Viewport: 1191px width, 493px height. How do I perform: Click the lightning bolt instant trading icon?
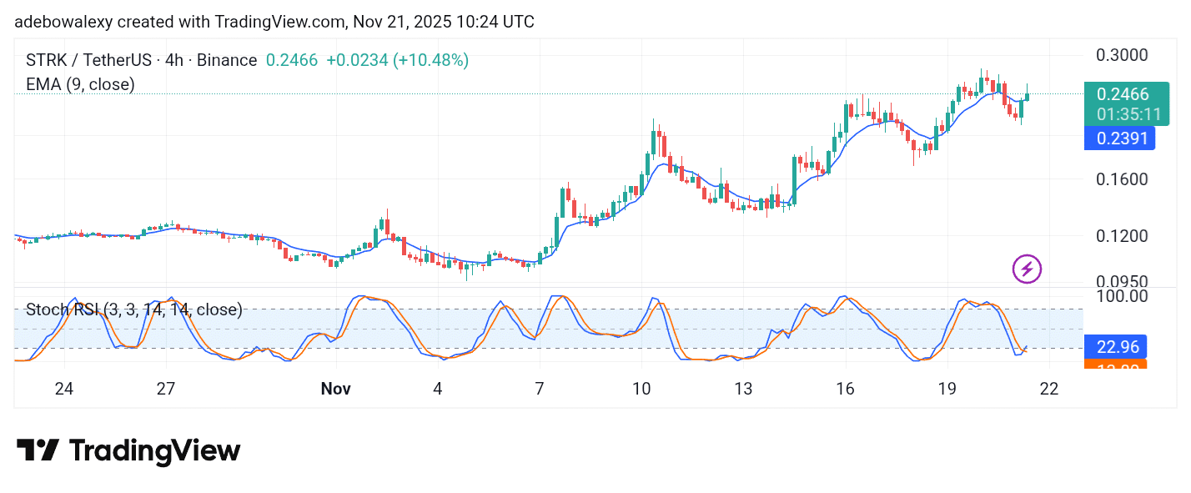[x=1027, y=269]
